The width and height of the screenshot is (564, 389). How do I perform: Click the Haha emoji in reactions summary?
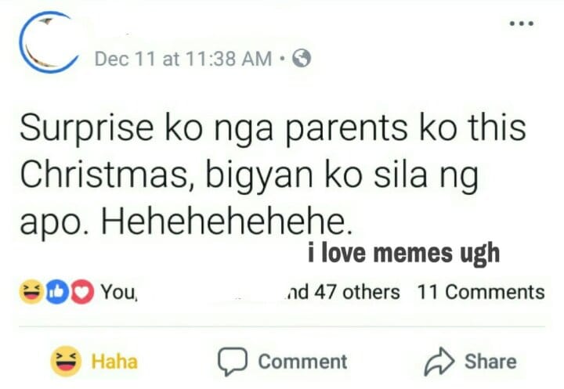[31, 291]
